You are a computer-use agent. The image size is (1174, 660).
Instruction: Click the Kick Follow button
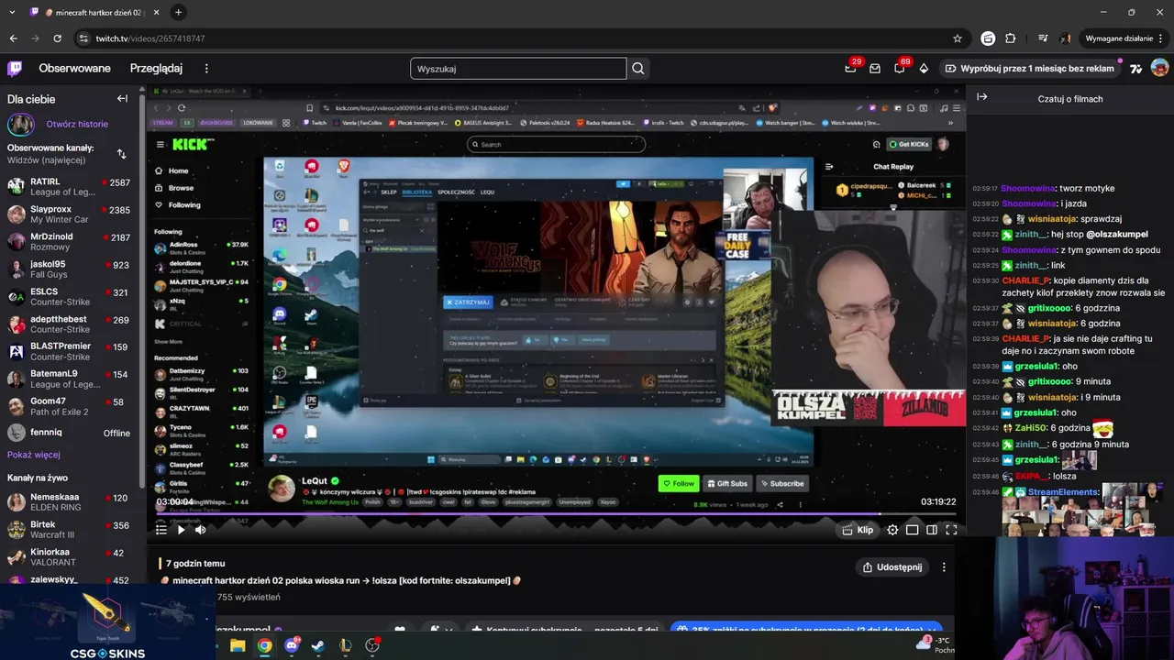pyautogui.click(x=679, y=483)
